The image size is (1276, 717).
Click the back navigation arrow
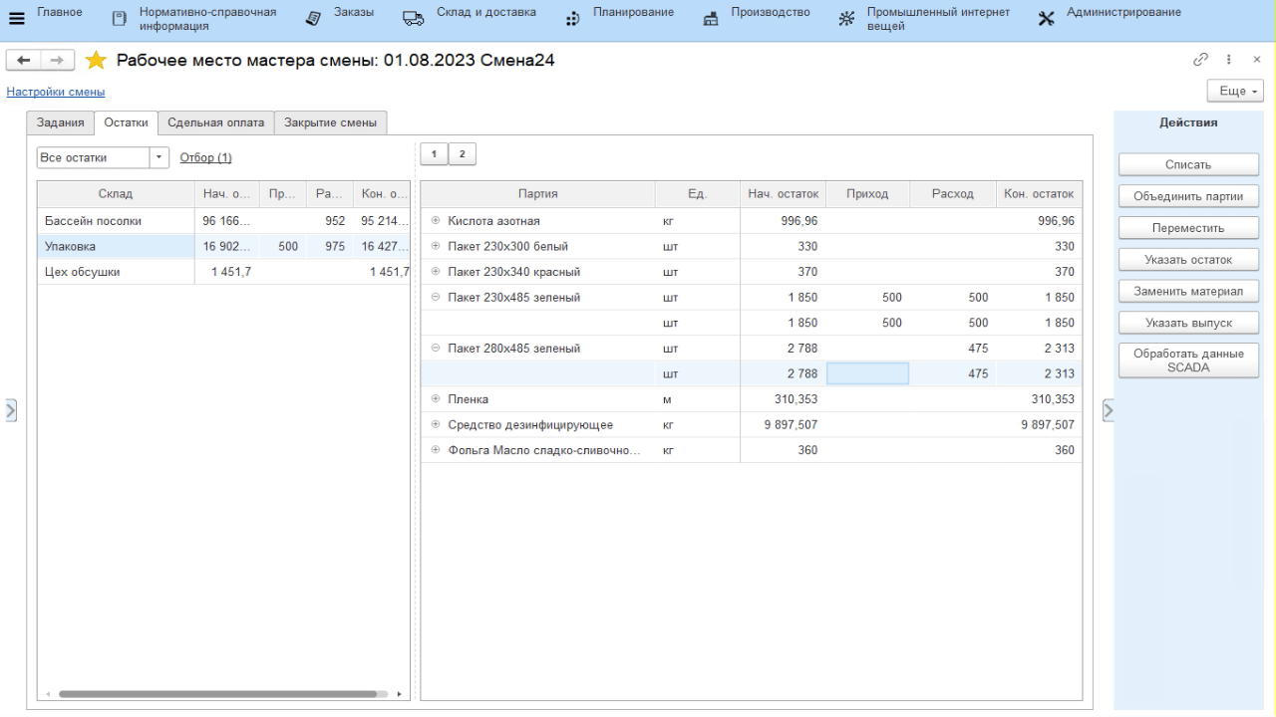(23, 61)
